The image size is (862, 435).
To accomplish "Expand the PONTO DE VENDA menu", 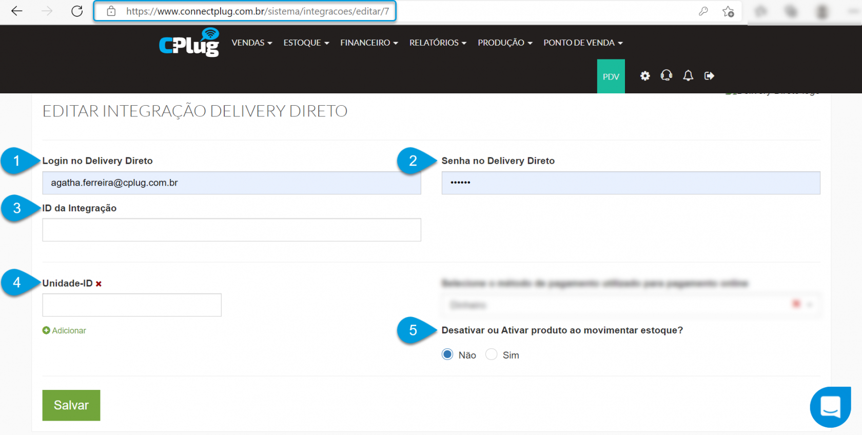I will [583, 43].
